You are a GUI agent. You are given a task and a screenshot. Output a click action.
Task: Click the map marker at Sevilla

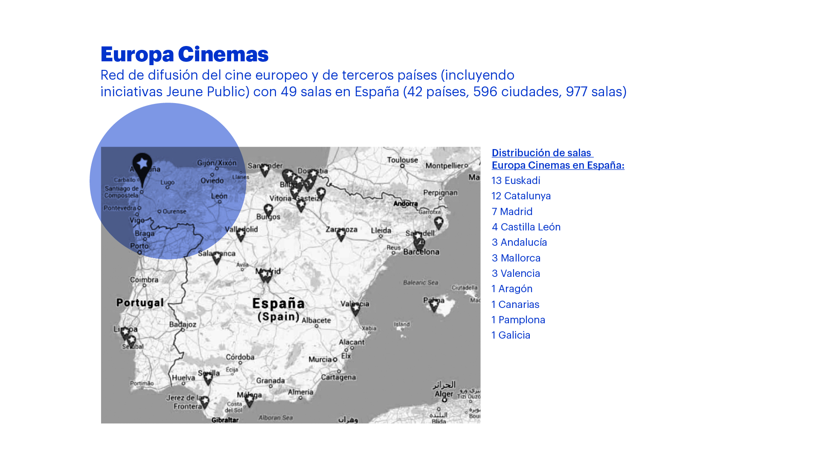point(208,378)
